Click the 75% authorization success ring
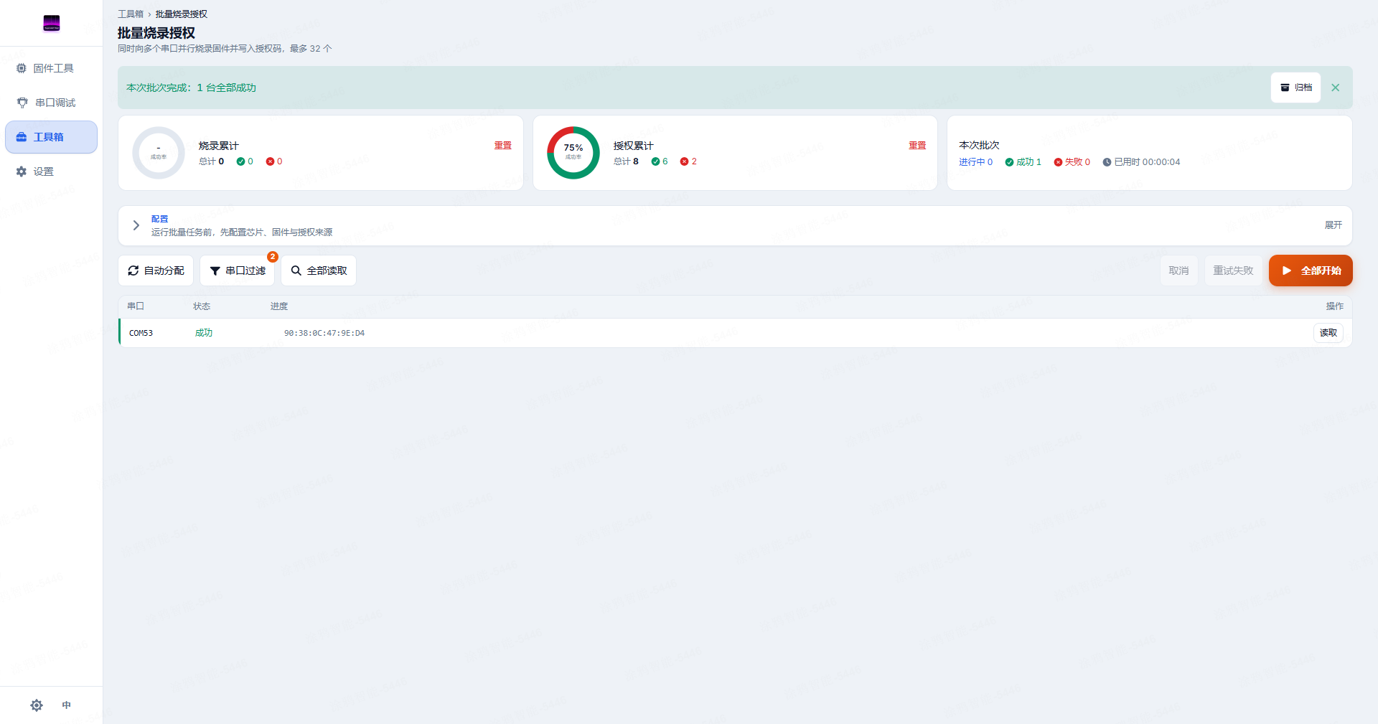 (573, 153)
